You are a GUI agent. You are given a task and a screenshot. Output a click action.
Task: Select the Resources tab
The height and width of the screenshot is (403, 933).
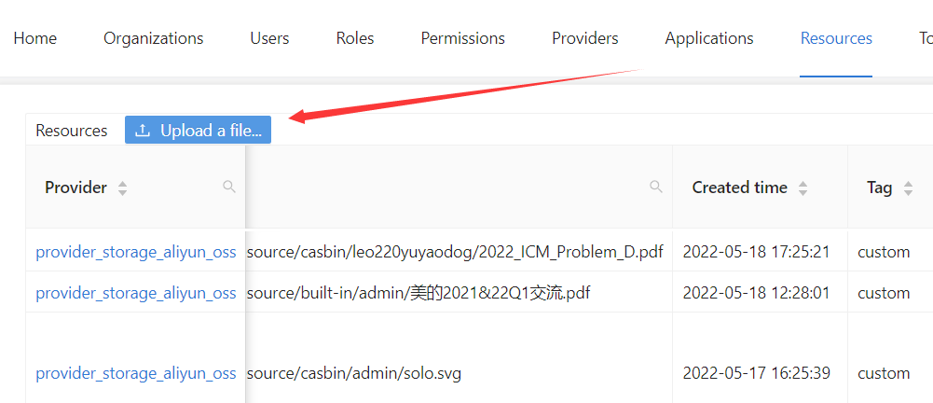pyautogui.click(x=836, y=38)
